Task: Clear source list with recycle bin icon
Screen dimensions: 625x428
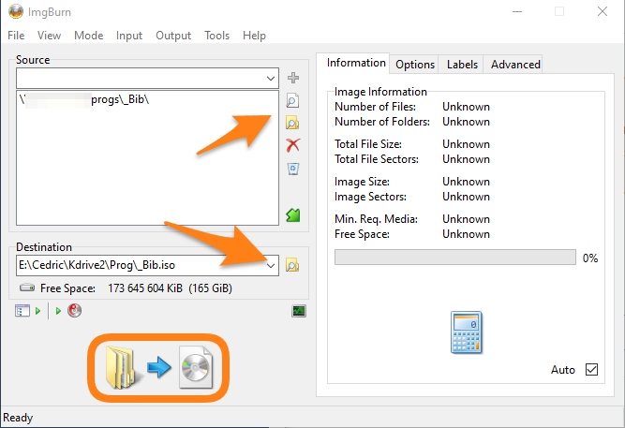Action: click(292, 169)
